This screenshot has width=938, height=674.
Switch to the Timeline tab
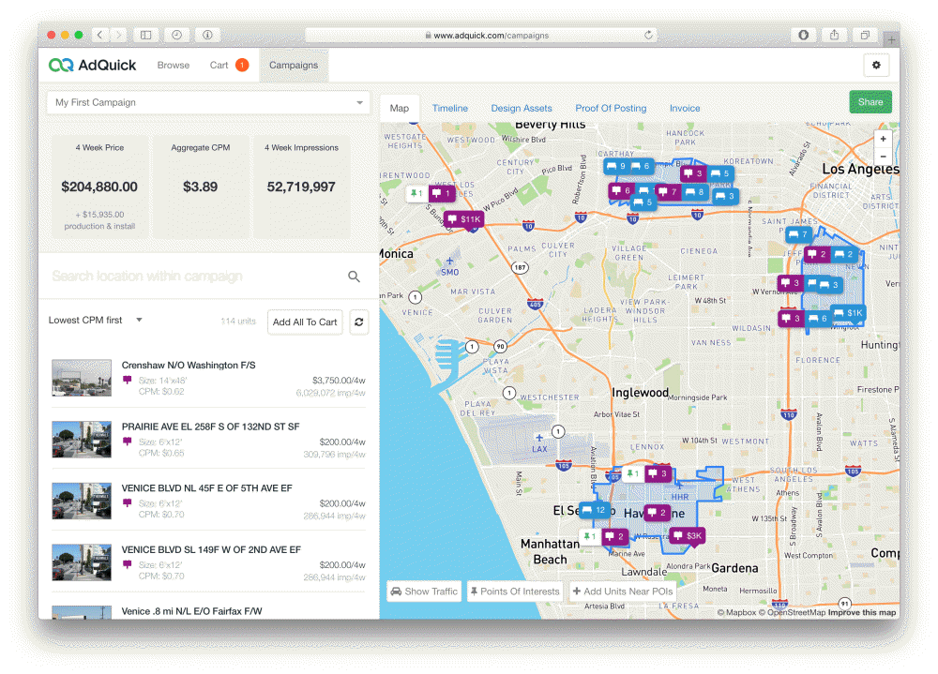449,108
